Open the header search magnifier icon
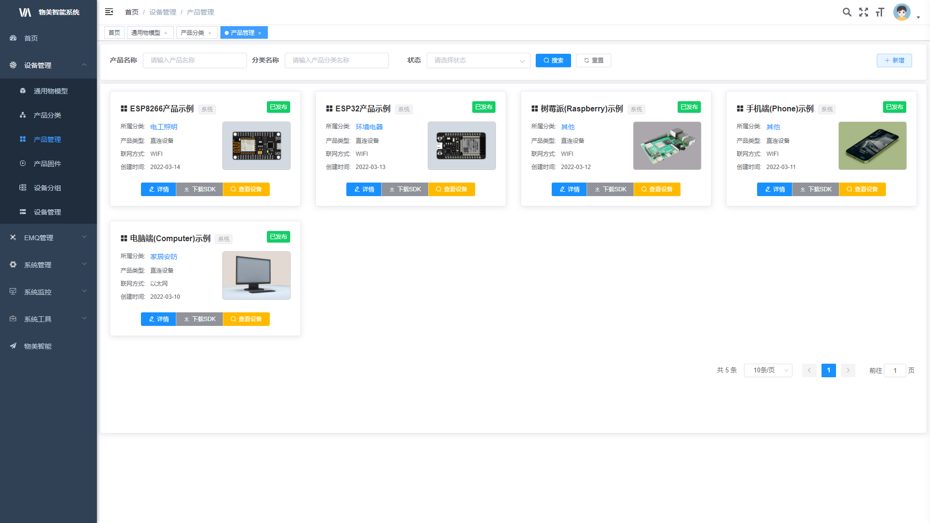This screenshot has width=930, height=523. (847, 12)
